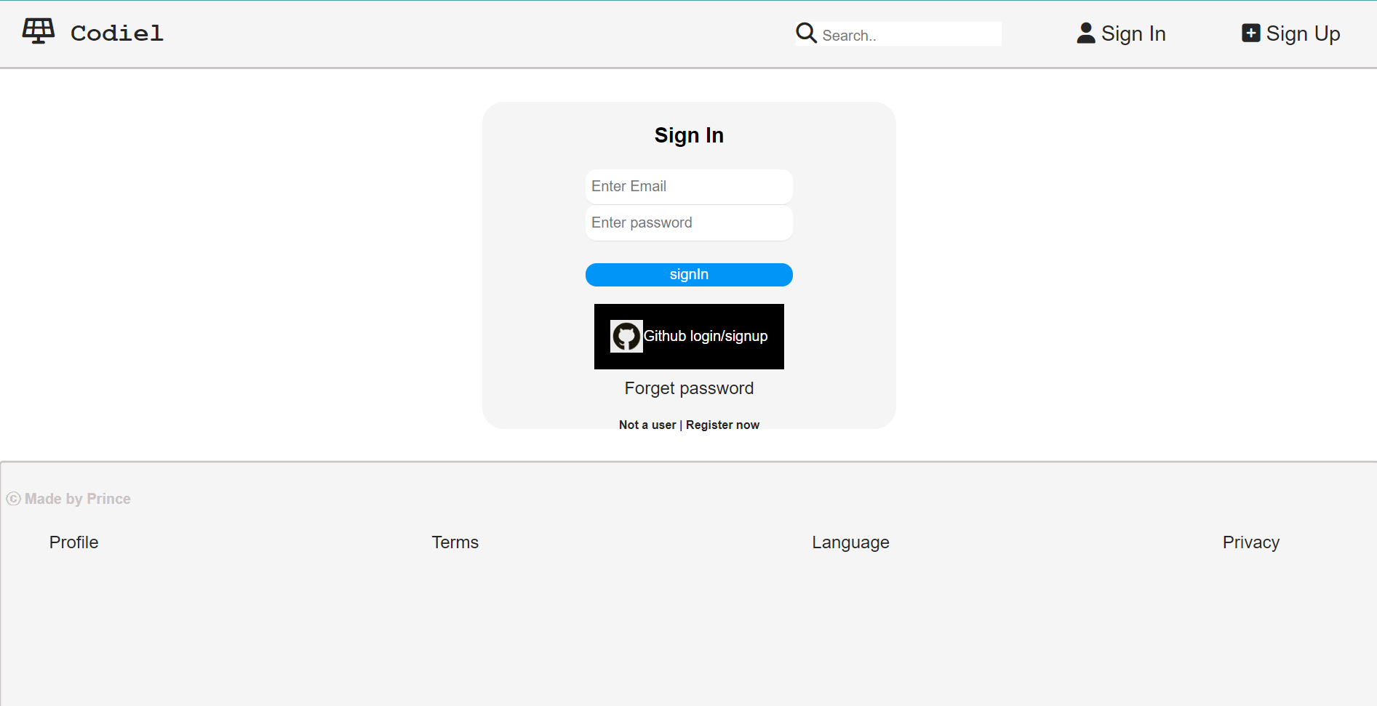Click the person icon beside Sign In
Screen dimensions: 1377x706
coord(1085,33)
